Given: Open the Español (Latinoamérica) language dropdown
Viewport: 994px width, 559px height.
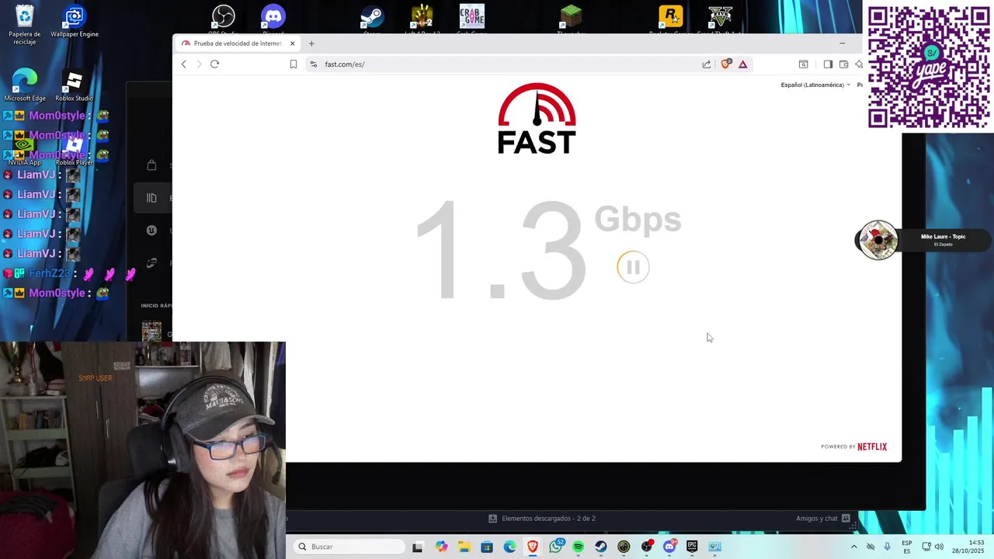Looking at the screenshot, I should (815, 85).
